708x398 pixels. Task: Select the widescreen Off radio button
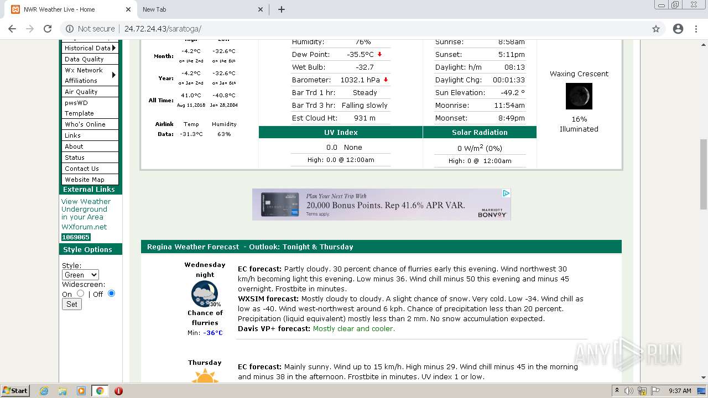pyautogui.click(x=111, y=294)
